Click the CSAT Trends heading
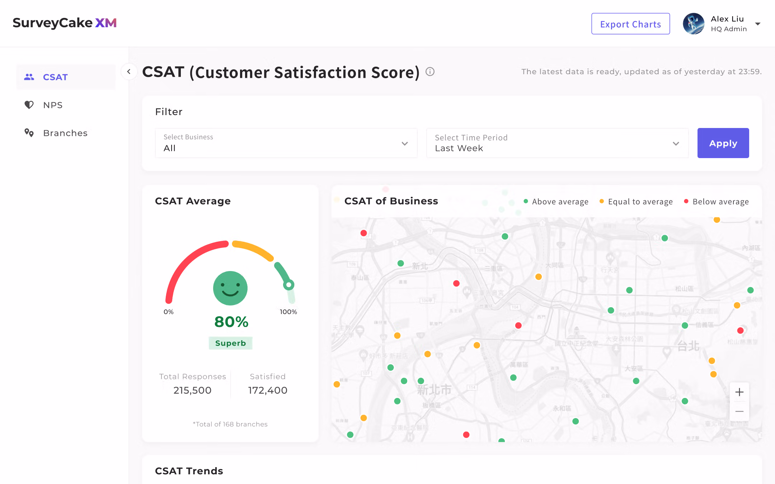 coord(189,471)
